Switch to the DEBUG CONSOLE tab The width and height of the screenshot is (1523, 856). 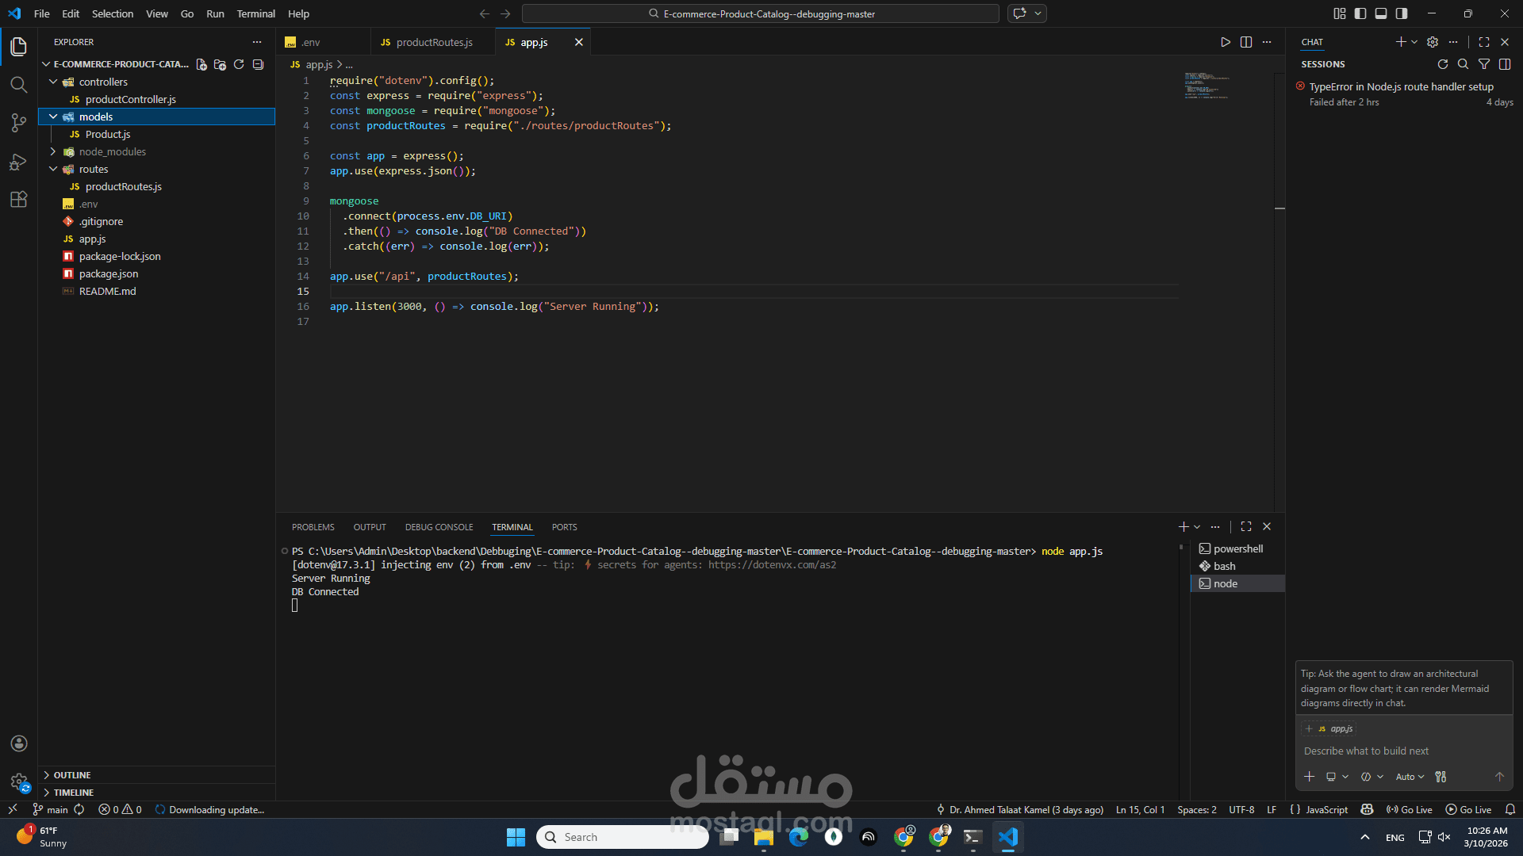click(439, 527)
